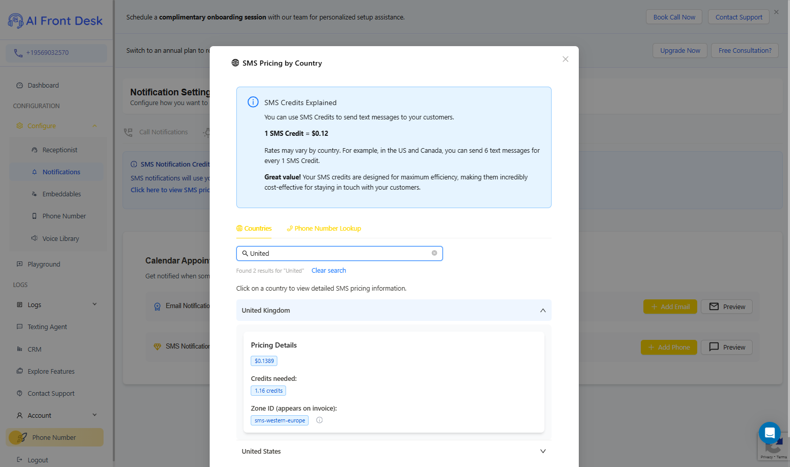Click the Add Email button

(x=670, y=307)
